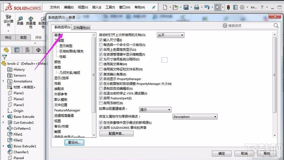This screenshot has width=284, height=160.
Task: Toggle 激活确认角落 checkbox
Action: (101, 74)
